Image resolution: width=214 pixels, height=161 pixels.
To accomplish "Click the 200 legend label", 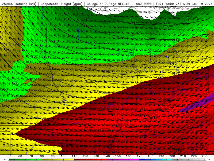I will click(172, 156).
